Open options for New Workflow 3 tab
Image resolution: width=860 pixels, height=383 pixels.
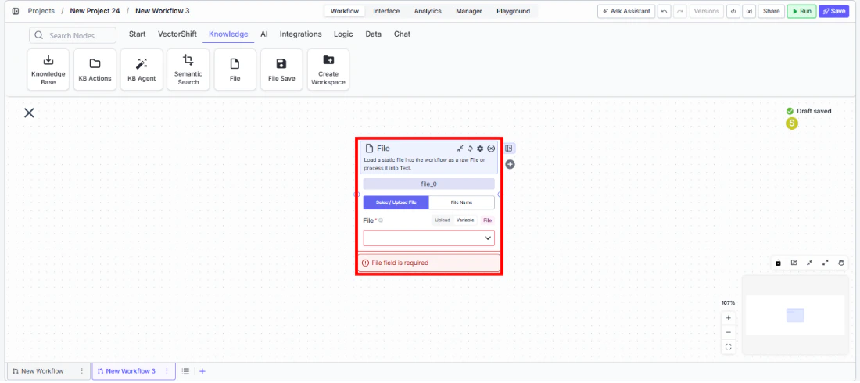tap(167, 371)
